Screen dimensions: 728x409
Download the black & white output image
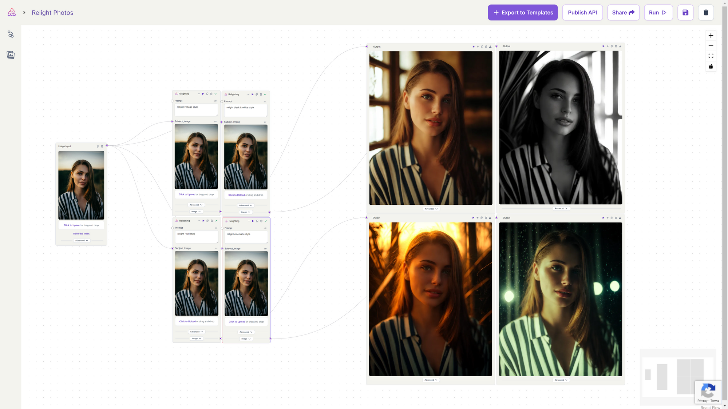620,47
